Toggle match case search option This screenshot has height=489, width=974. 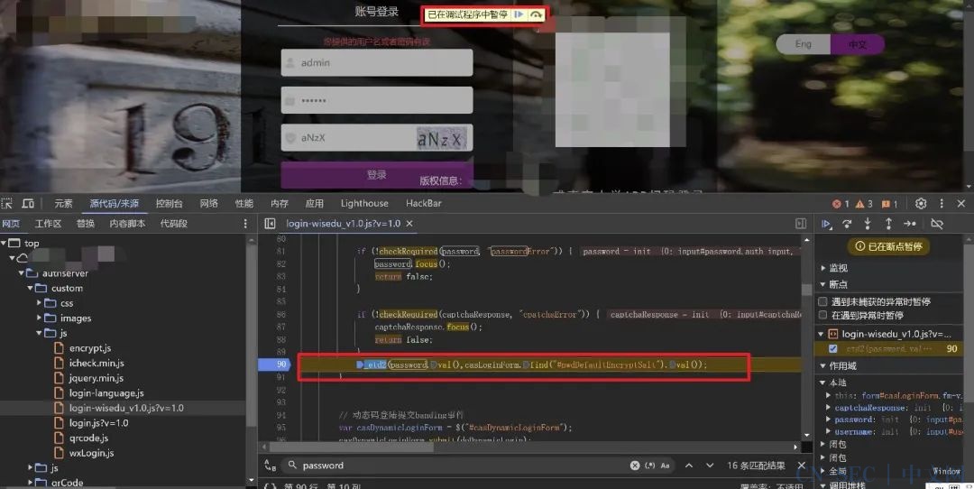[666, 466]
